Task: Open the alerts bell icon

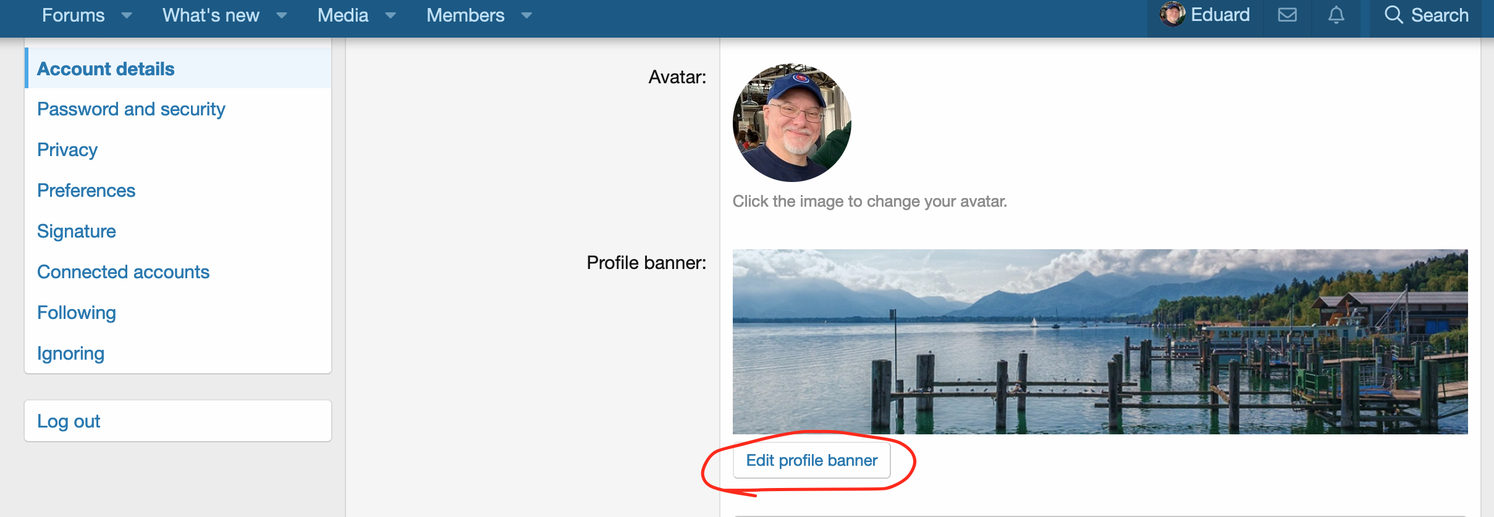Action: [x=1336, y=15]
